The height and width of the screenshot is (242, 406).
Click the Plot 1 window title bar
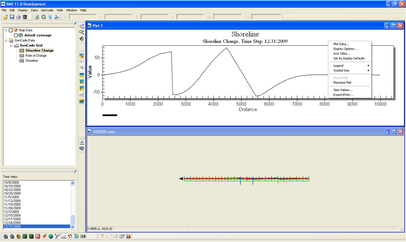(245, 26)
